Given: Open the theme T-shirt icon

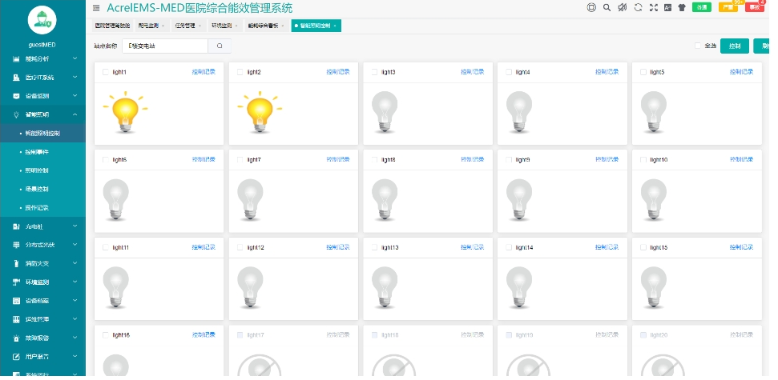Looking at the screenshot, I should [x=682, y=7].
